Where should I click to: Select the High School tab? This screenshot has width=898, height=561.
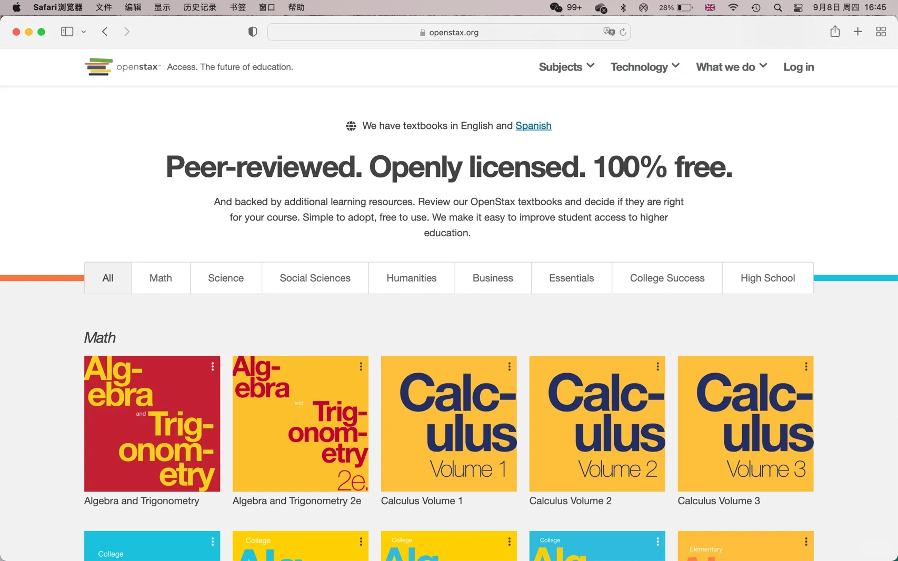767,278
